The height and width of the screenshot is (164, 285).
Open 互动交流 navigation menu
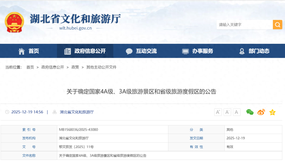(147, 51)
